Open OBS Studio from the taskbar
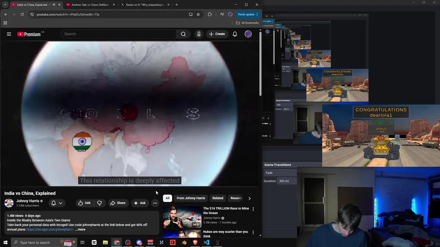 click(128, 243)
